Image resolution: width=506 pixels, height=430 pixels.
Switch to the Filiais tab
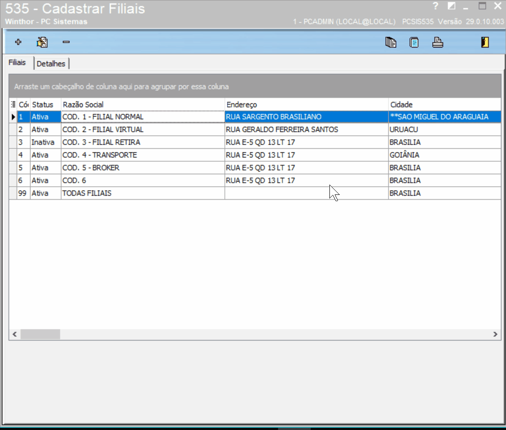[x=17, y=63]
